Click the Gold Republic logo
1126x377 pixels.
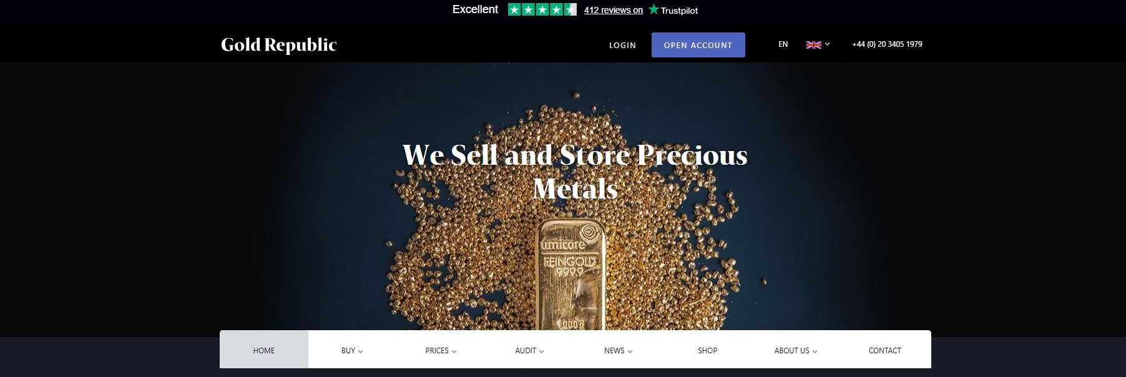pyautogui.click(x=278, y=45)
